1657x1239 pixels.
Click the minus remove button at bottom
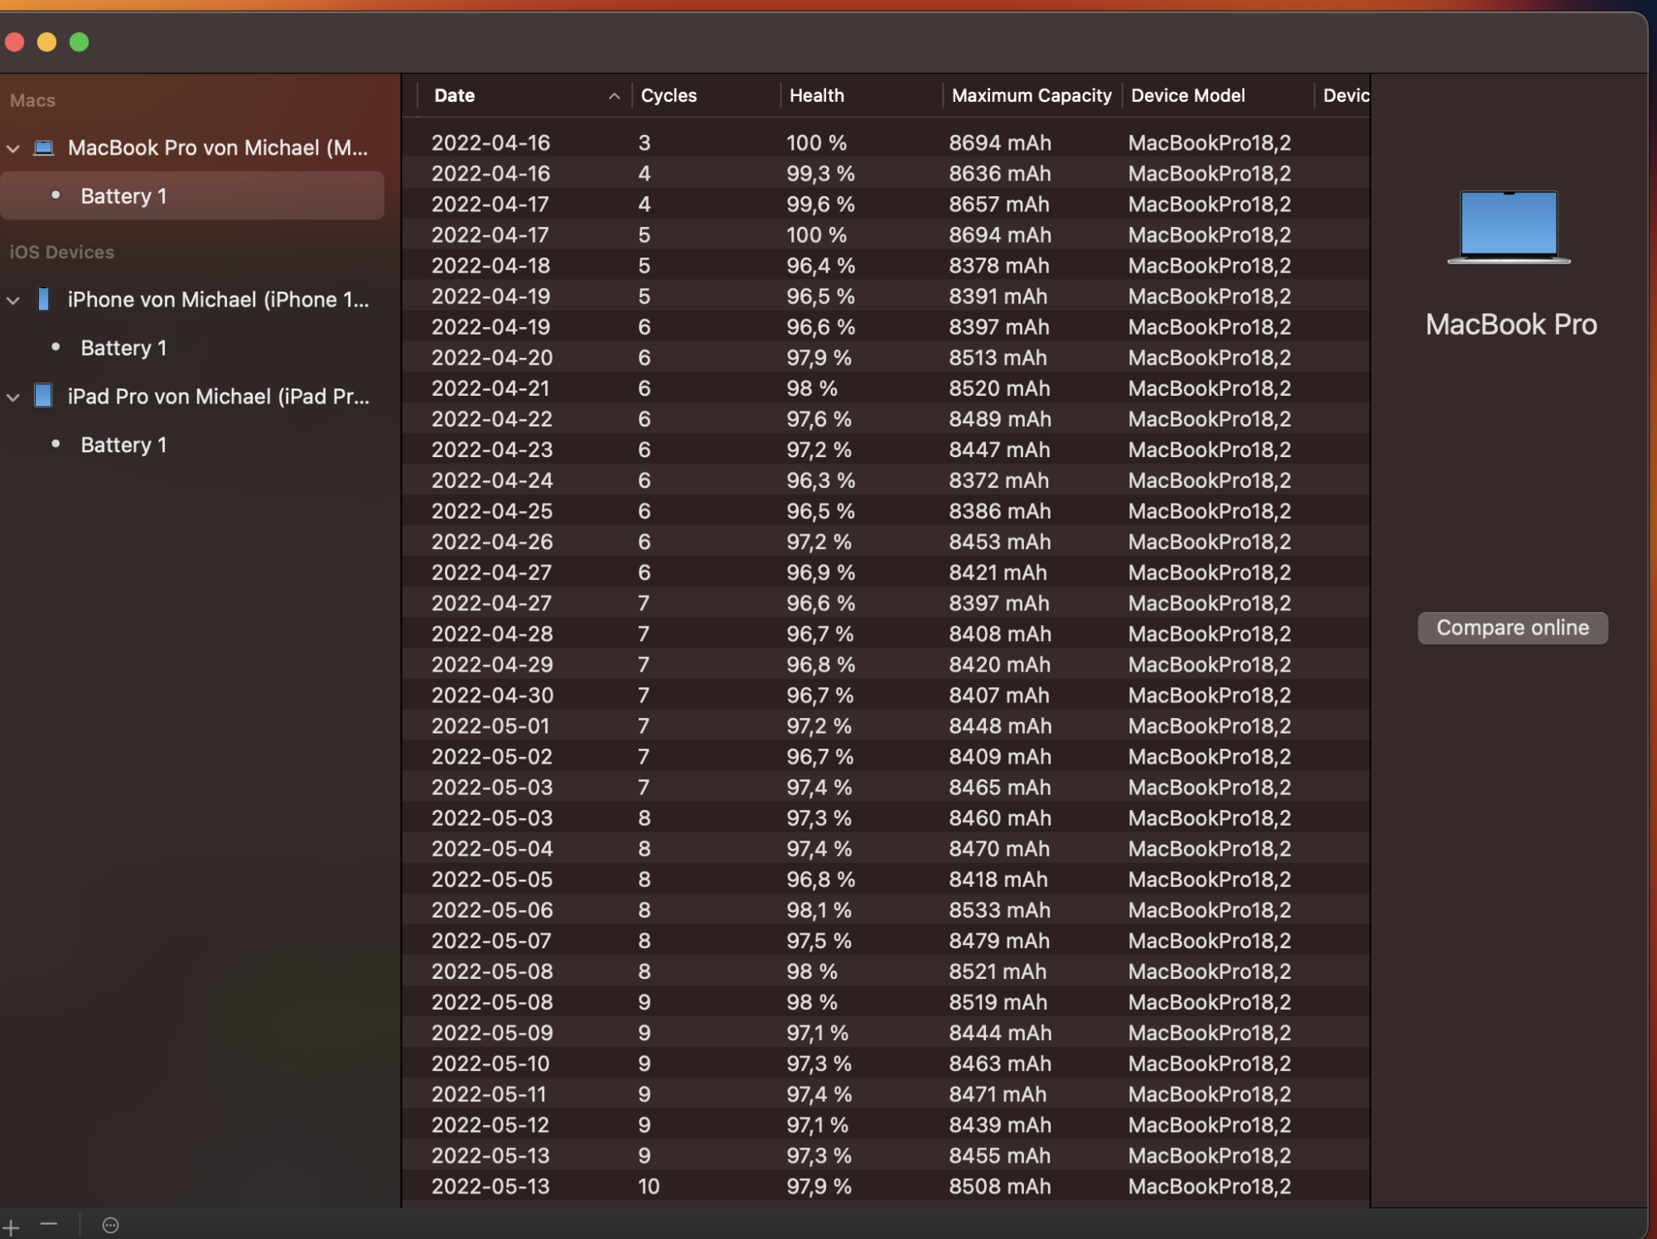click(49, 1224)
